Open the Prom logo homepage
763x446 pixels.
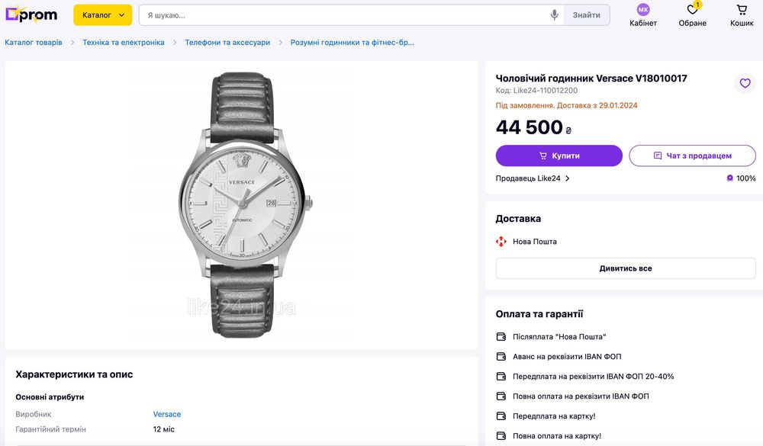click(31, 14)
